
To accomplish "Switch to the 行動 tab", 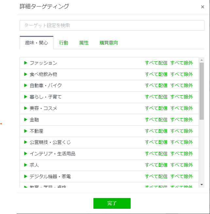I will [x=64, y=43].
